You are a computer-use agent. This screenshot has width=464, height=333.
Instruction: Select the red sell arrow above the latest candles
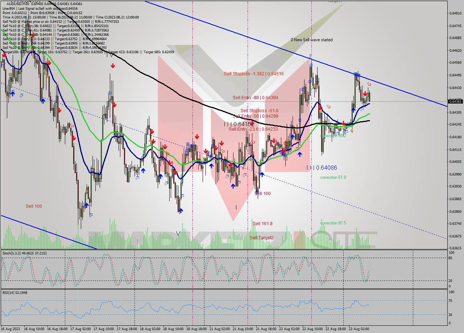tap(365, 93)
